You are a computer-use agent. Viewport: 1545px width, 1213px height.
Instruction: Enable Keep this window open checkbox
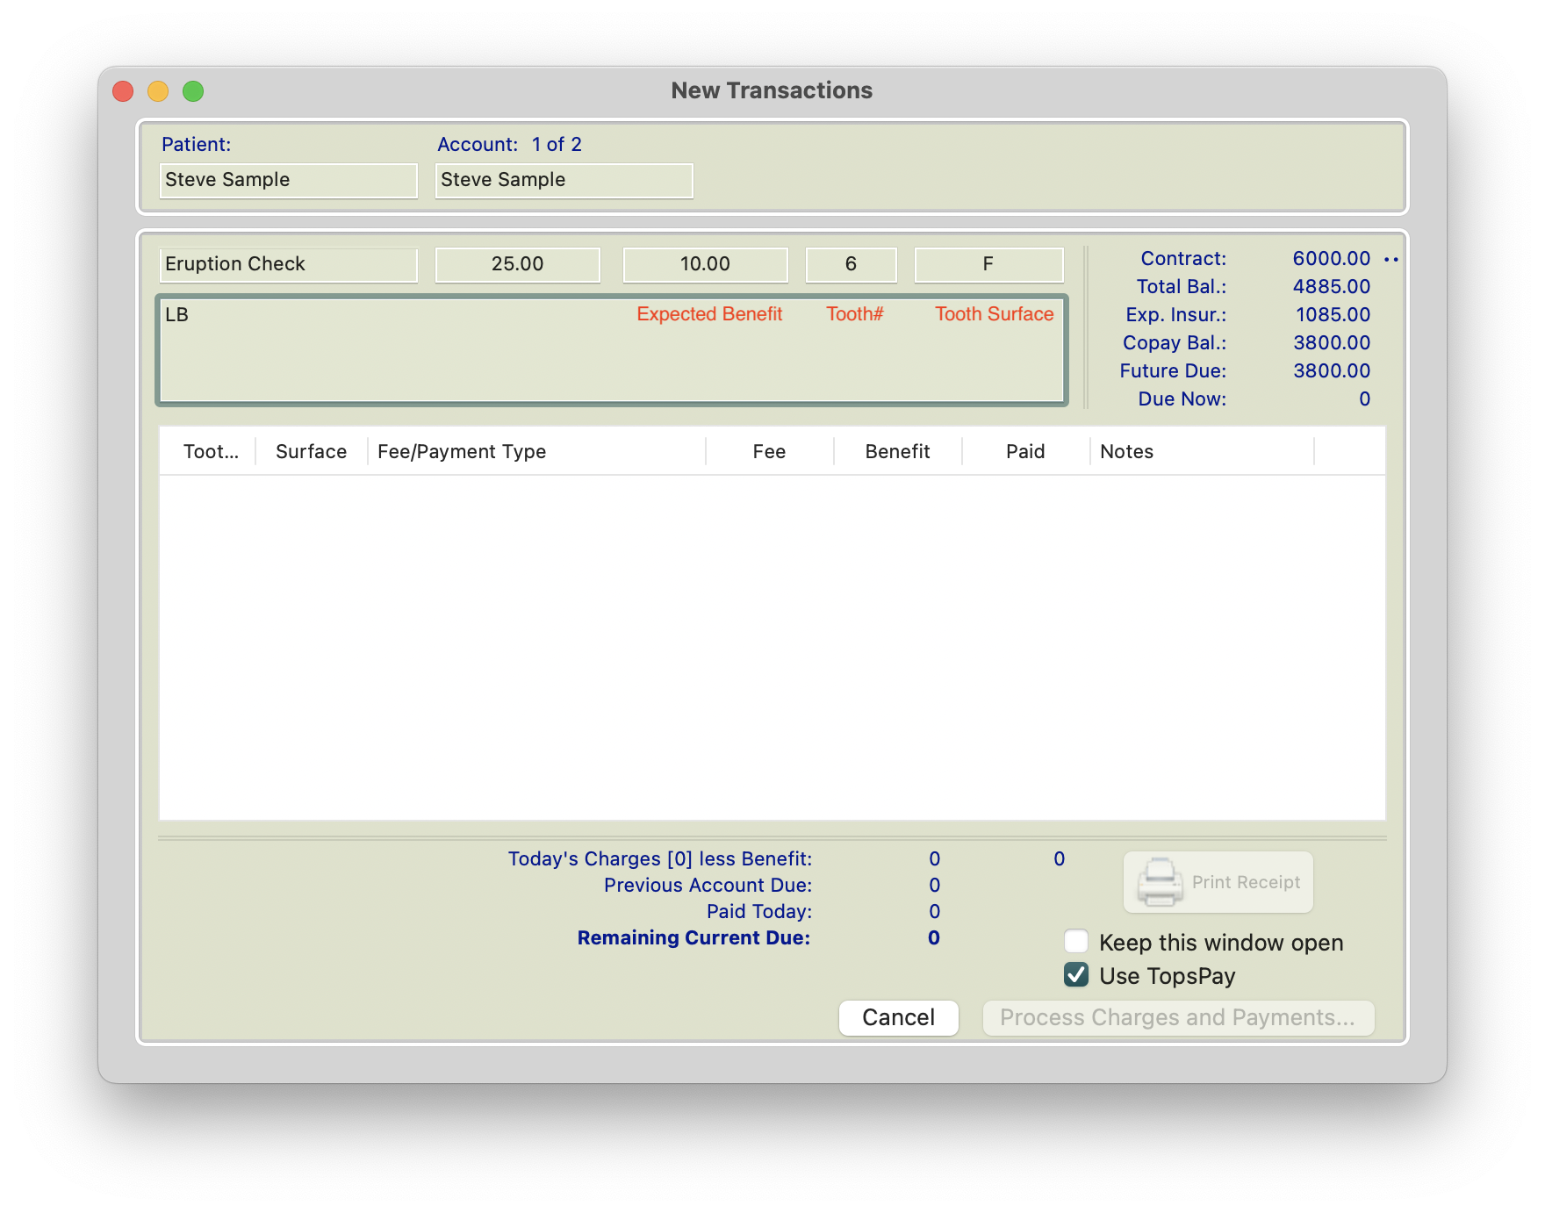(x=1076, y=942)
